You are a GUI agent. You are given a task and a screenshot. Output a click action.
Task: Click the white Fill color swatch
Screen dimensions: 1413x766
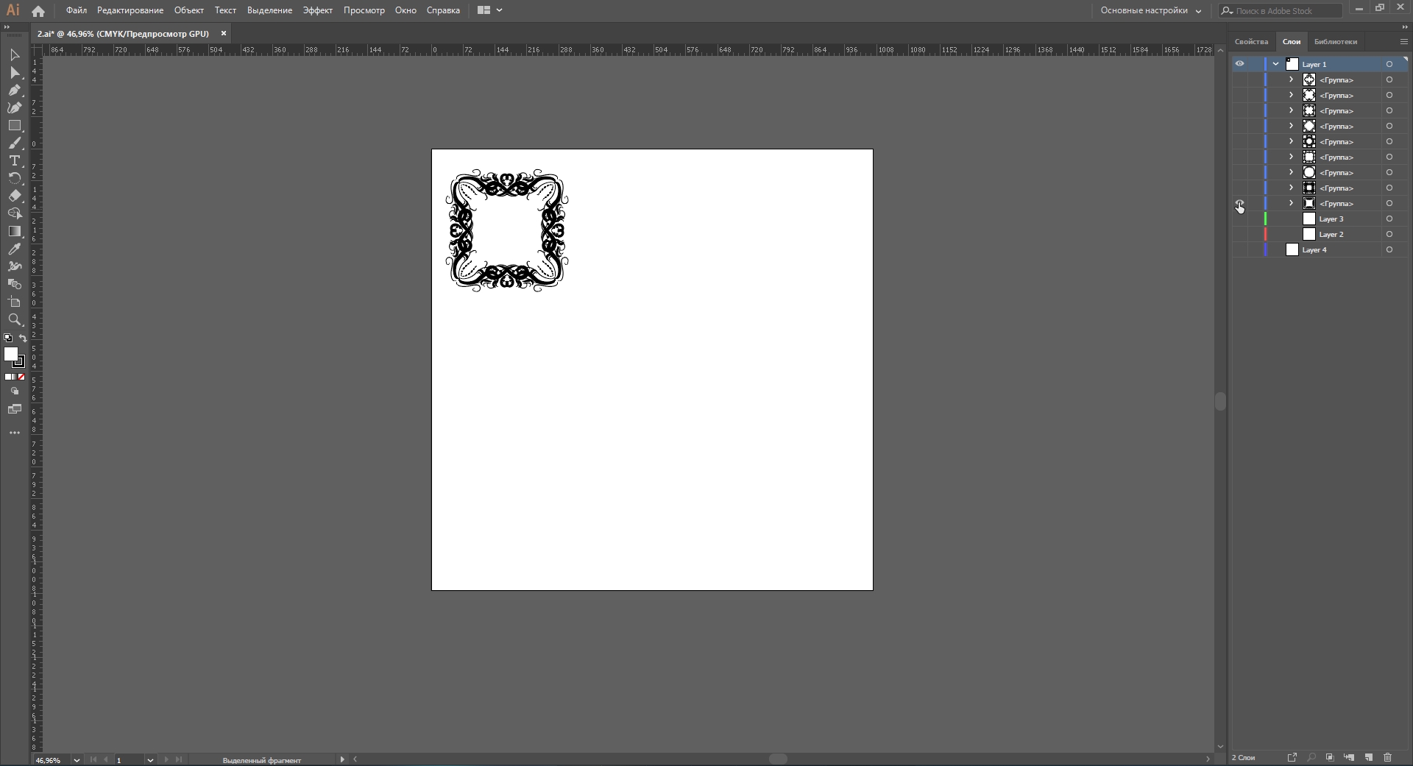point(11,355)
